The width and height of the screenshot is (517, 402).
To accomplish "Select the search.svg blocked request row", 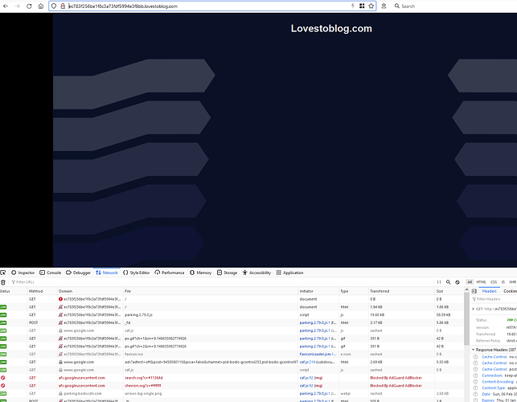I will (x=232, y=378).
